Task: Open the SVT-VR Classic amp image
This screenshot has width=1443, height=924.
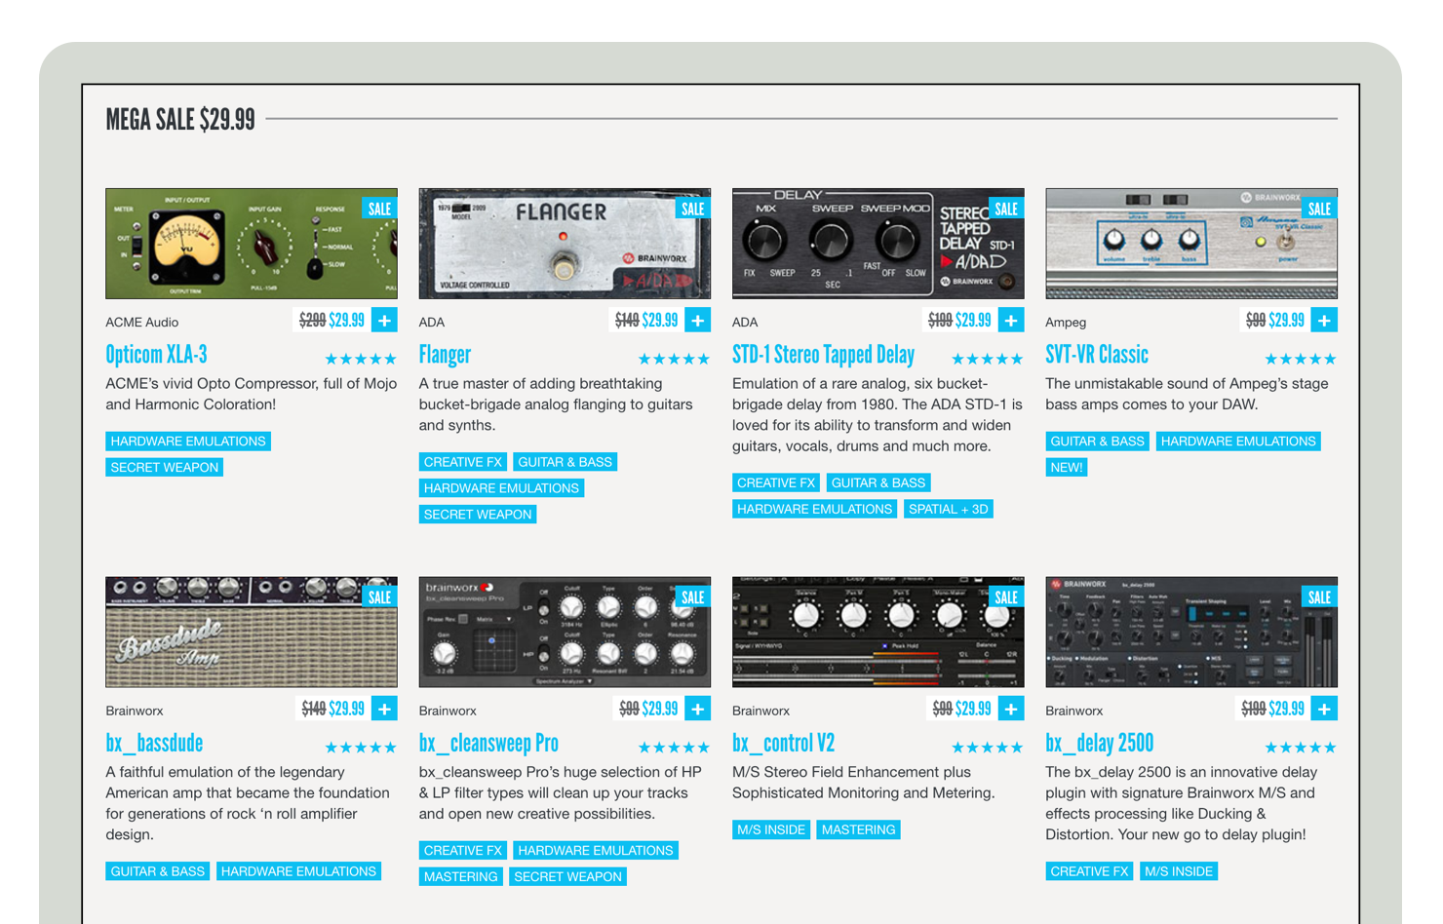Action: (1191, 244)
